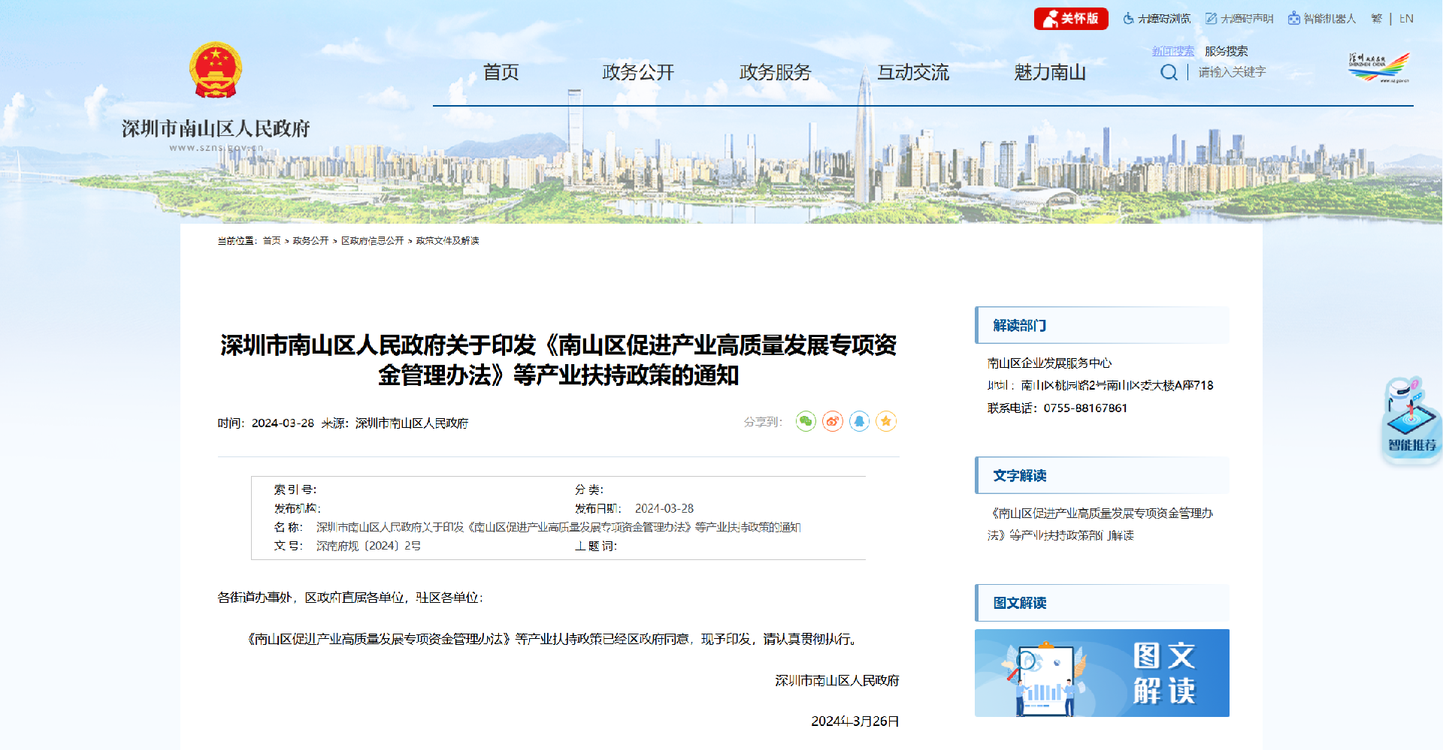Screen dimensions: 1443x750
Task: Click the search magnifier icon
Action: coord(1169,72)
